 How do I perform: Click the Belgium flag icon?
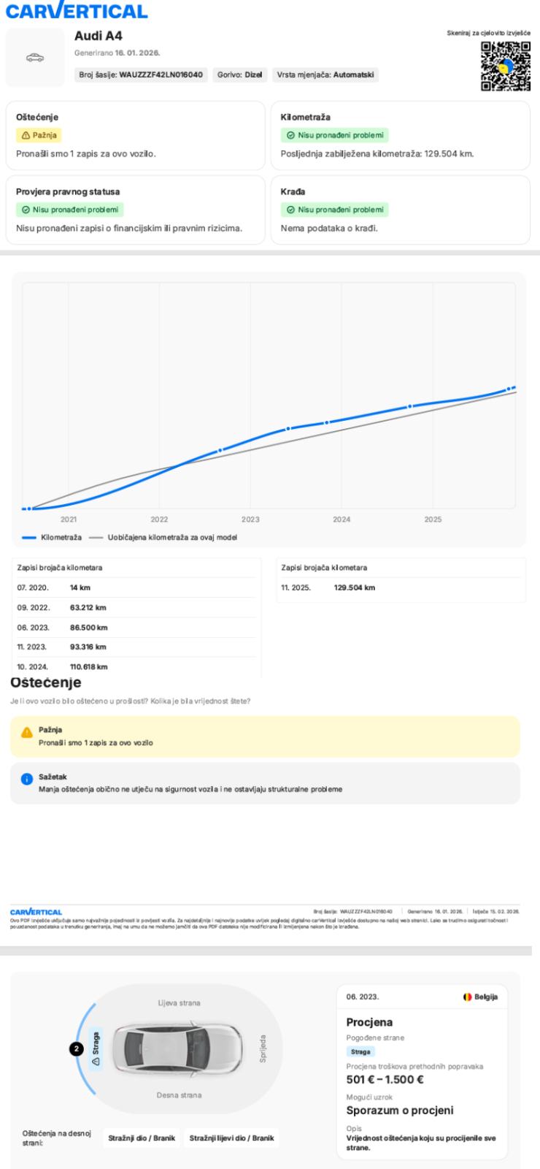point(467,997)
